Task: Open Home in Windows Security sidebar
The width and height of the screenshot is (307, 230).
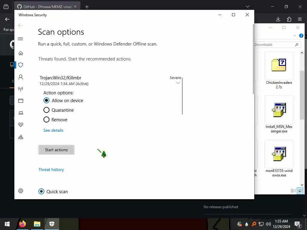Action: coord(21,53)
